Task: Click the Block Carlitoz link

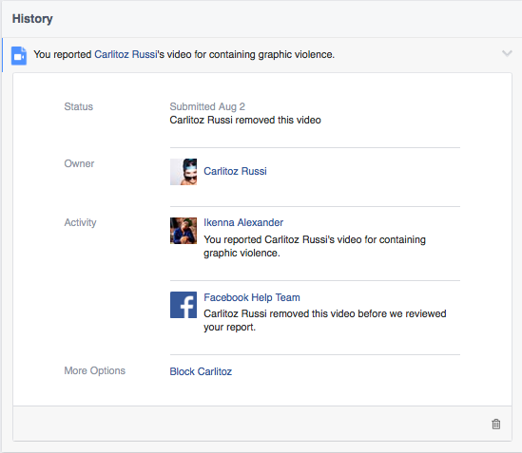Action: [201, 371]
